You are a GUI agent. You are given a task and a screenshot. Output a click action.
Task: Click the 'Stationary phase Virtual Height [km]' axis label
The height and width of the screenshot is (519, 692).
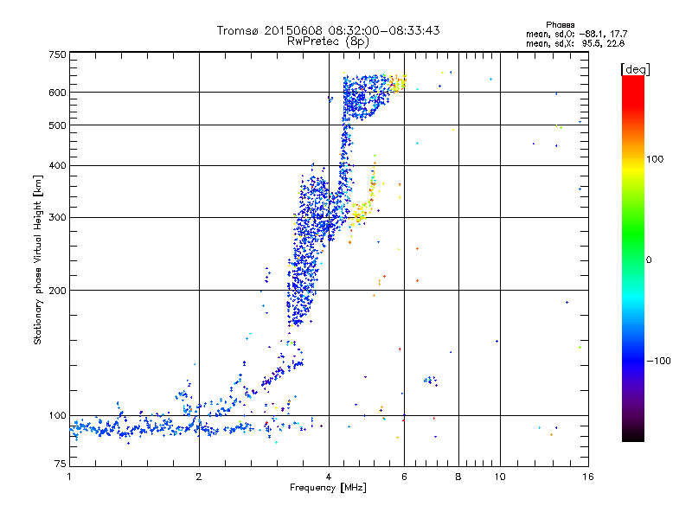(x=38, y=259)
